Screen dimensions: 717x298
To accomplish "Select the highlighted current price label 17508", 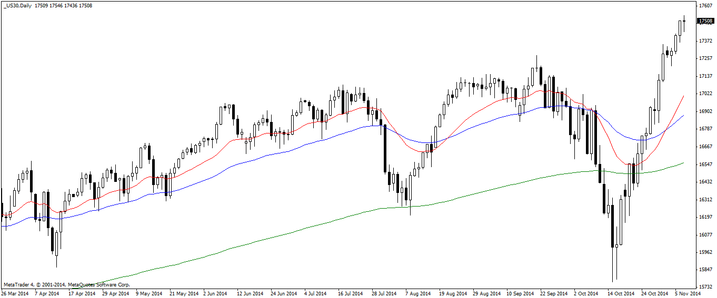I will coord(705,21).
